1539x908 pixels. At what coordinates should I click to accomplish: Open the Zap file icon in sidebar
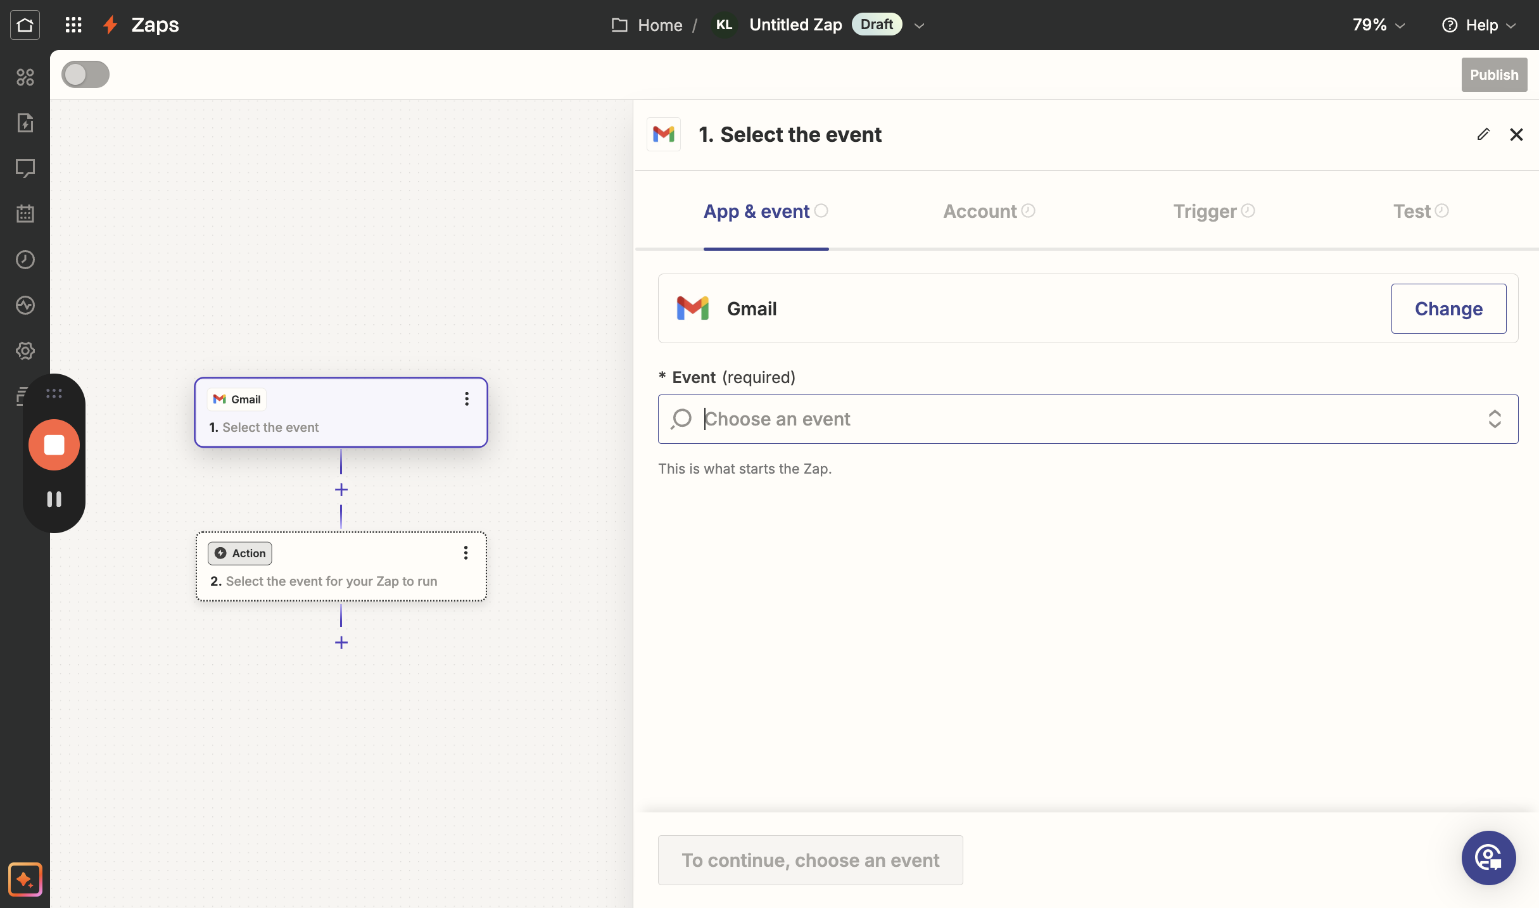point(25,123)
